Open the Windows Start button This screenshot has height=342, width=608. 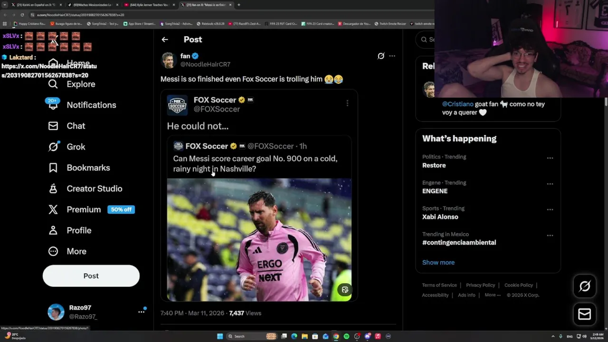(220, 336)
